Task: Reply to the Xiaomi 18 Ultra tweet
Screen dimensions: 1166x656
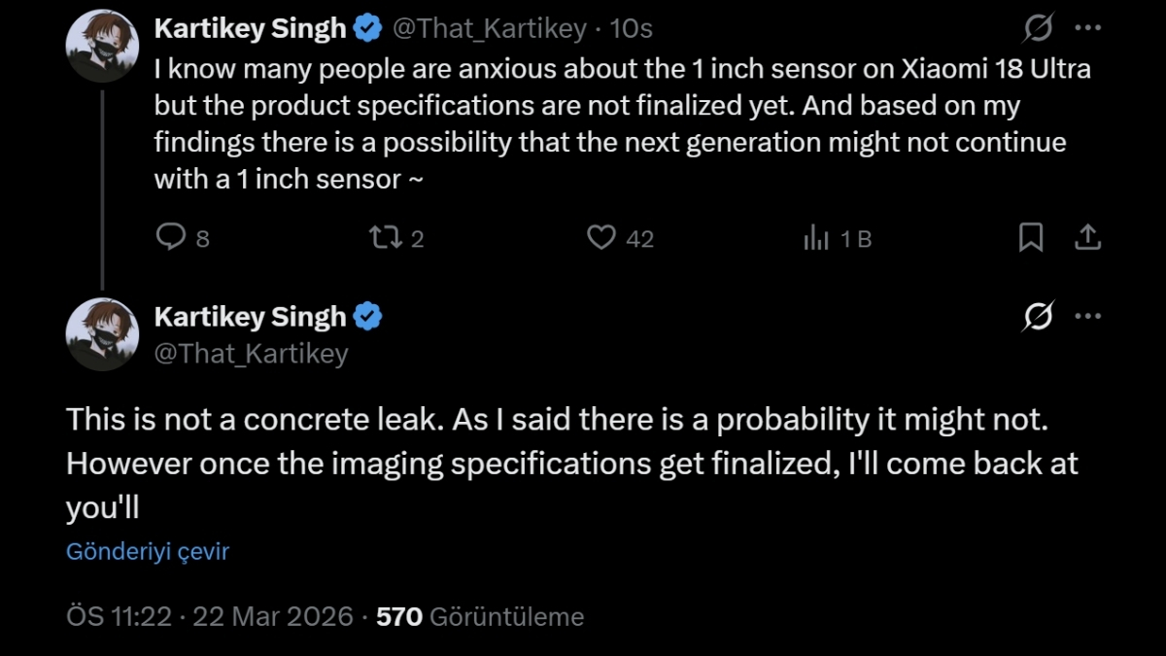Action: 171,237
